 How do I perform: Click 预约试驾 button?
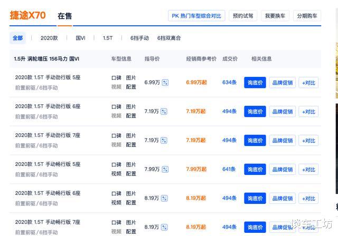click(x=243, y=16)
